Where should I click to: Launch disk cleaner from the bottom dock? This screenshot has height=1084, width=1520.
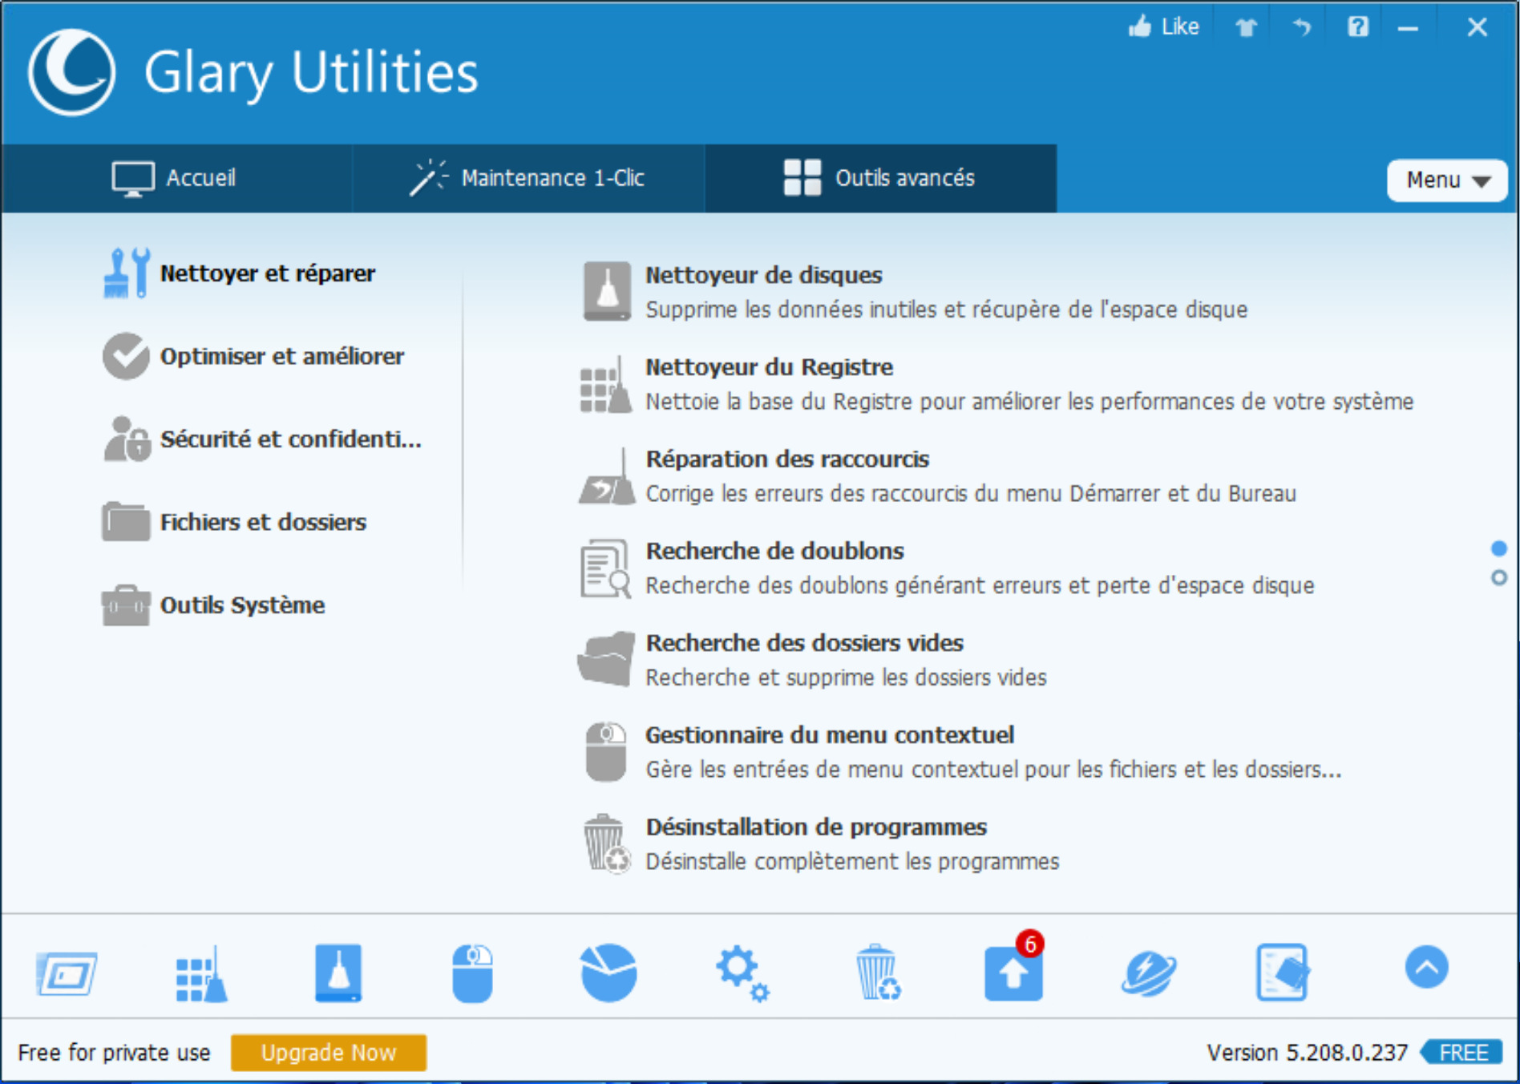tap(338, 973)
